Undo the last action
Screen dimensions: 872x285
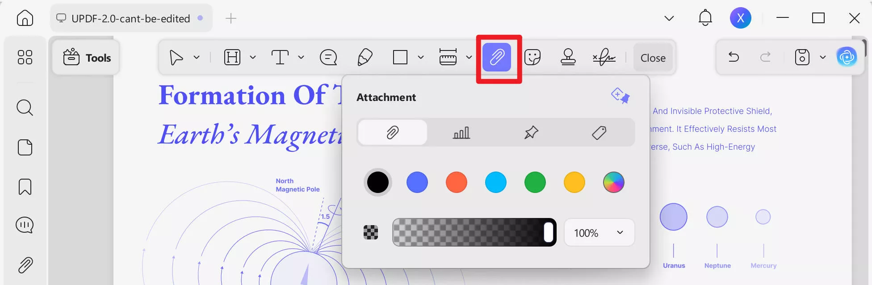734,57
